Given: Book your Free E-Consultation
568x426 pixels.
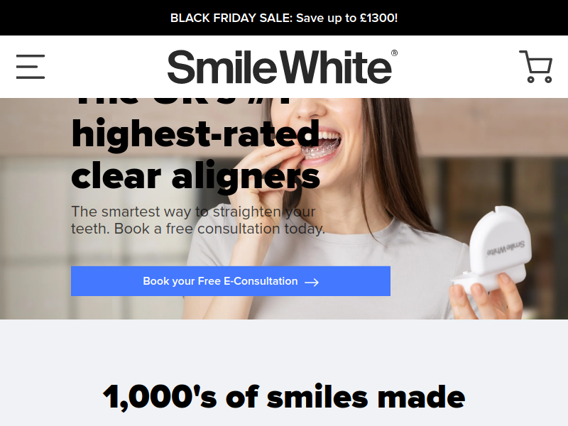Looking at the screenshot, I should 231,281.
